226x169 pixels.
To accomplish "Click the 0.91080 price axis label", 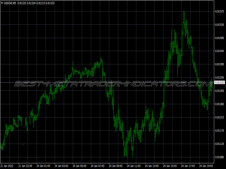I will point(219,157).
